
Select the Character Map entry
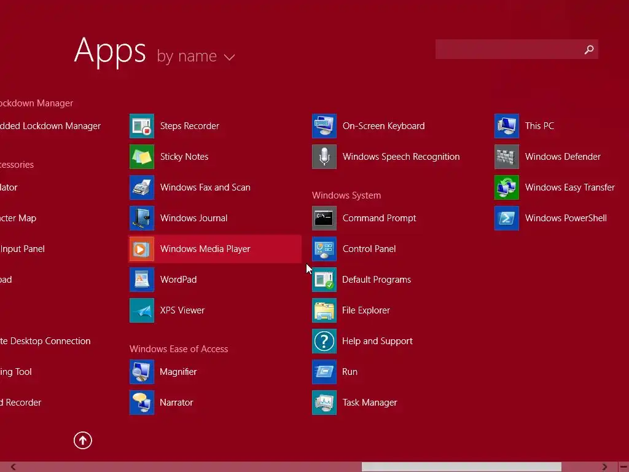18,218
